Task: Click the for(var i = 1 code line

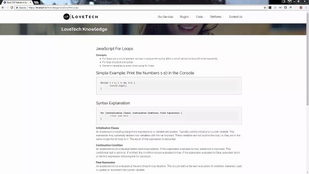Action: click(118, 83)
